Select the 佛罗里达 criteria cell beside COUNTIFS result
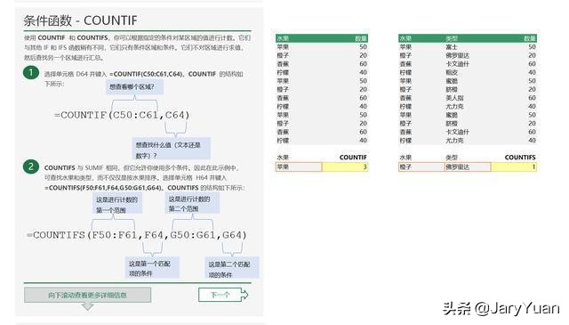 (x=468, y=167)
